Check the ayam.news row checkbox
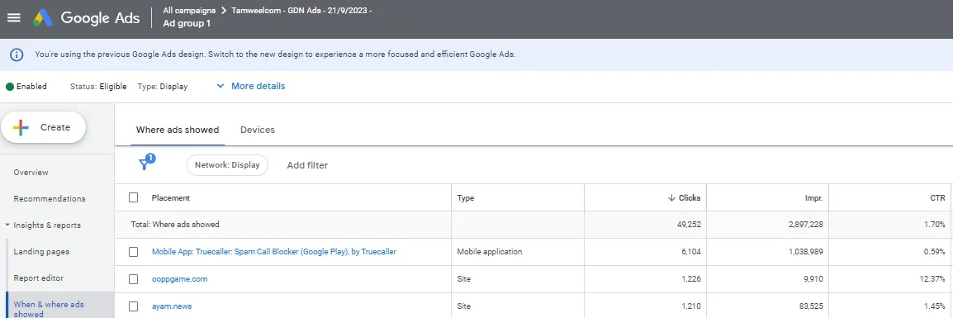Screen dimensions: 953x318 pos(134,306)
